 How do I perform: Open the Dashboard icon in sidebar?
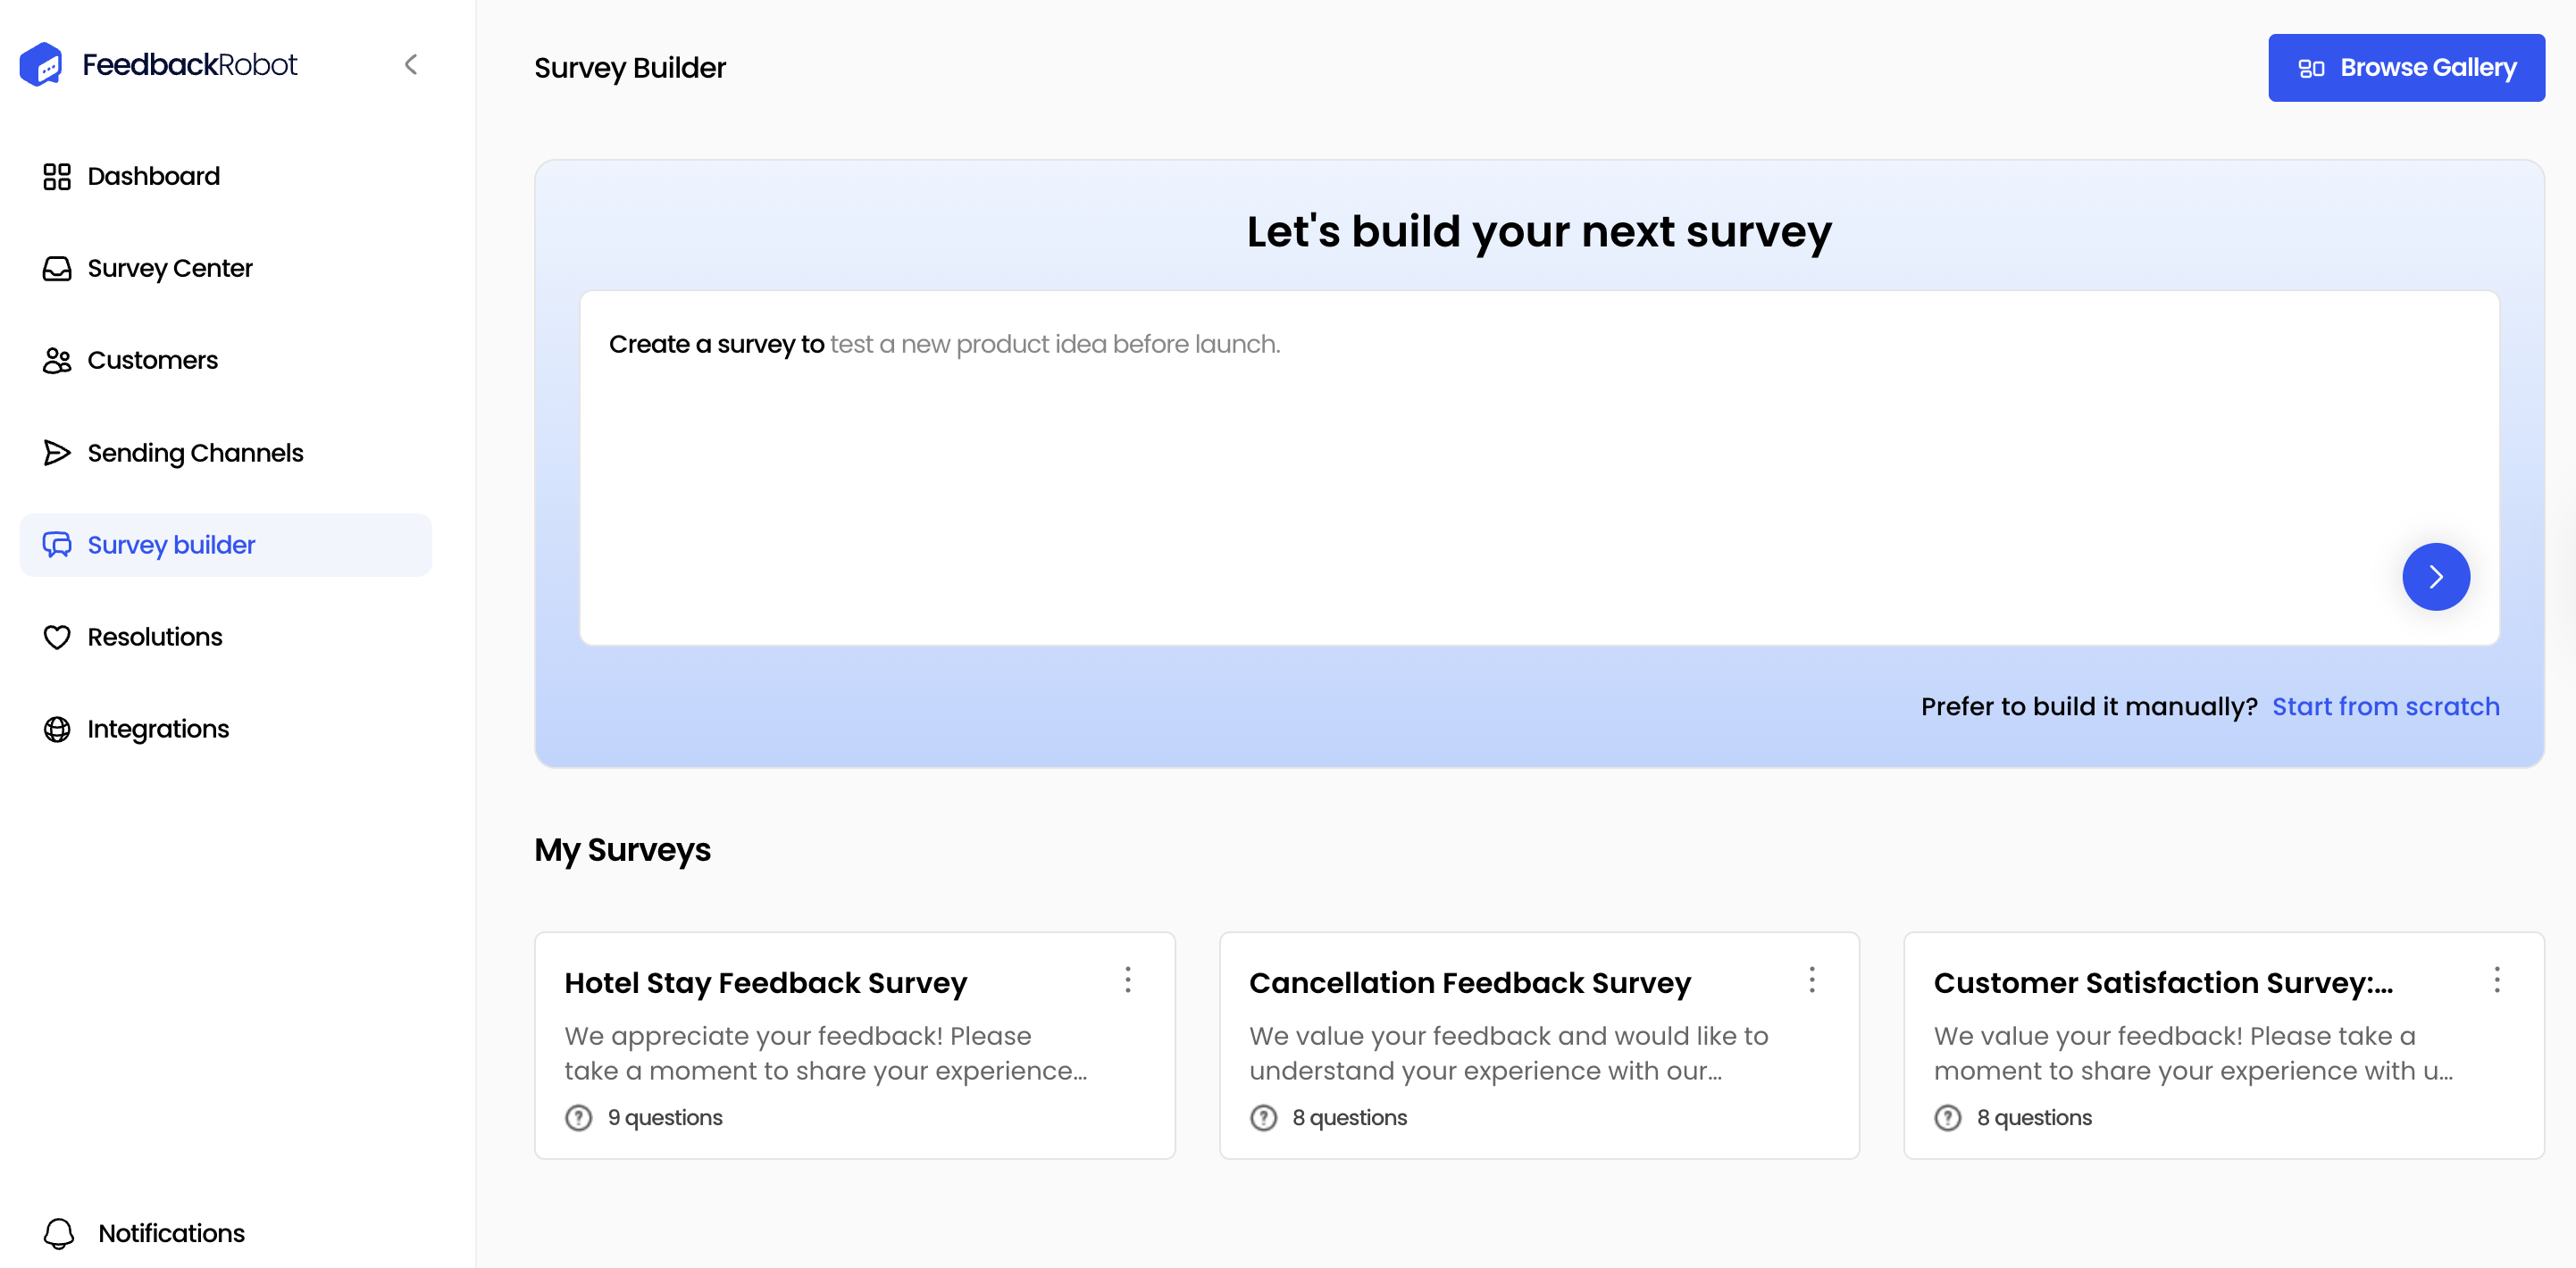point(57,176)
